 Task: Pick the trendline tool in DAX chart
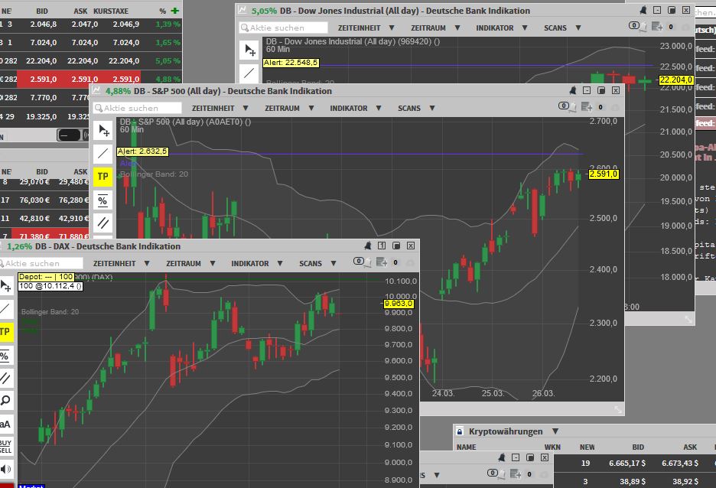click(5, 309)
